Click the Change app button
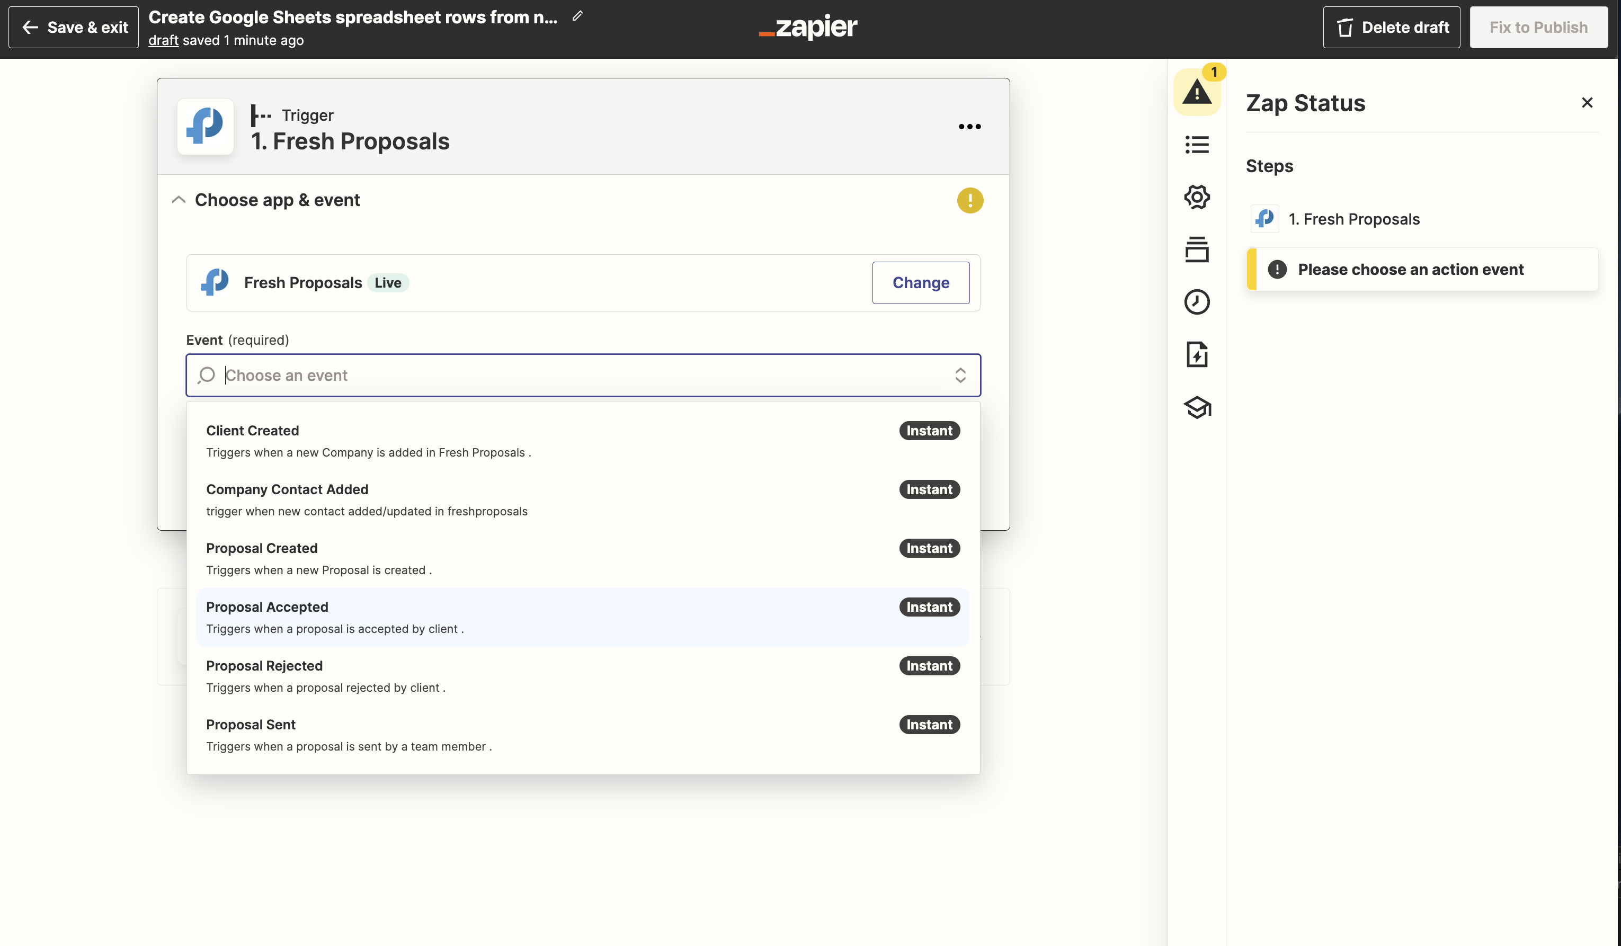1621x946 pixels. click(921, 283)
